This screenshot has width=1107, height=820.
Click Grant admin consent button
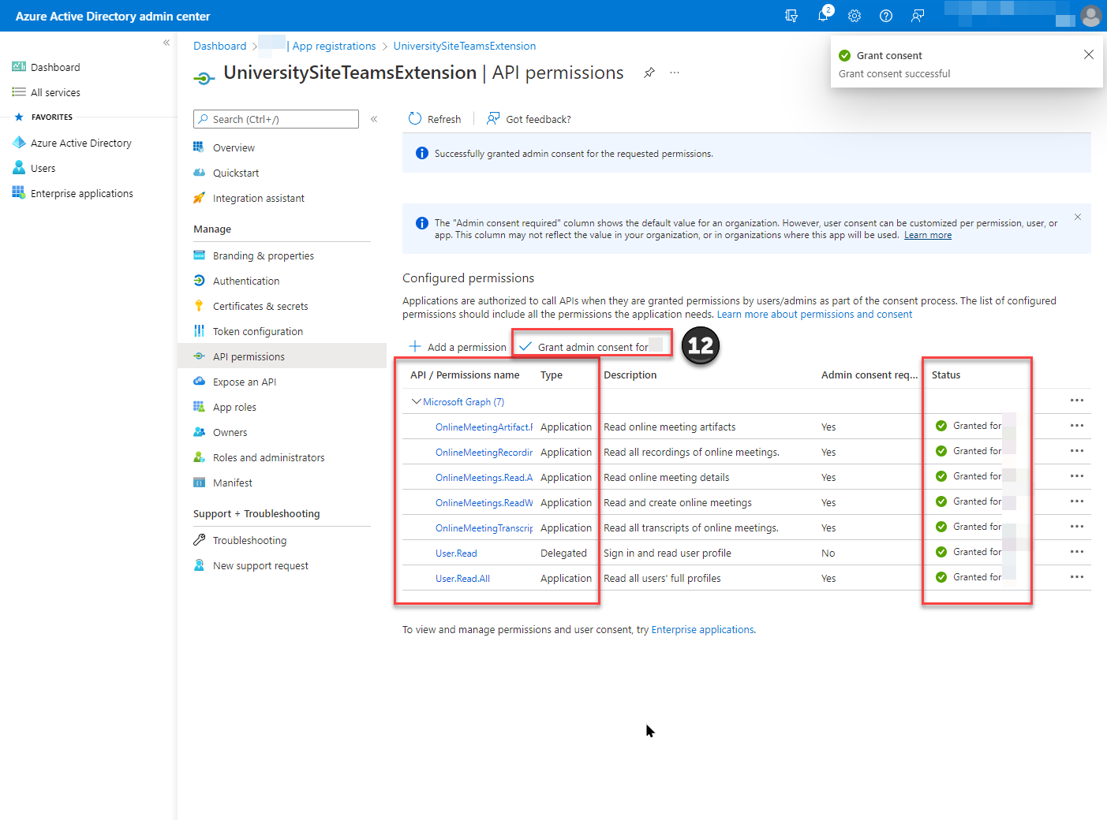592,347
